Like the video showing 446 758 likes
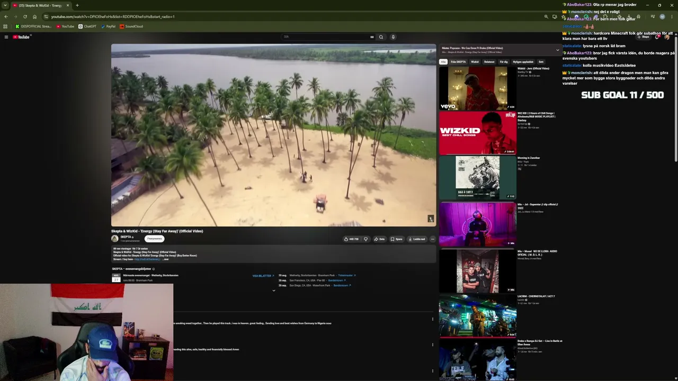This screenshot has height=381, width=678. (351, 239)
